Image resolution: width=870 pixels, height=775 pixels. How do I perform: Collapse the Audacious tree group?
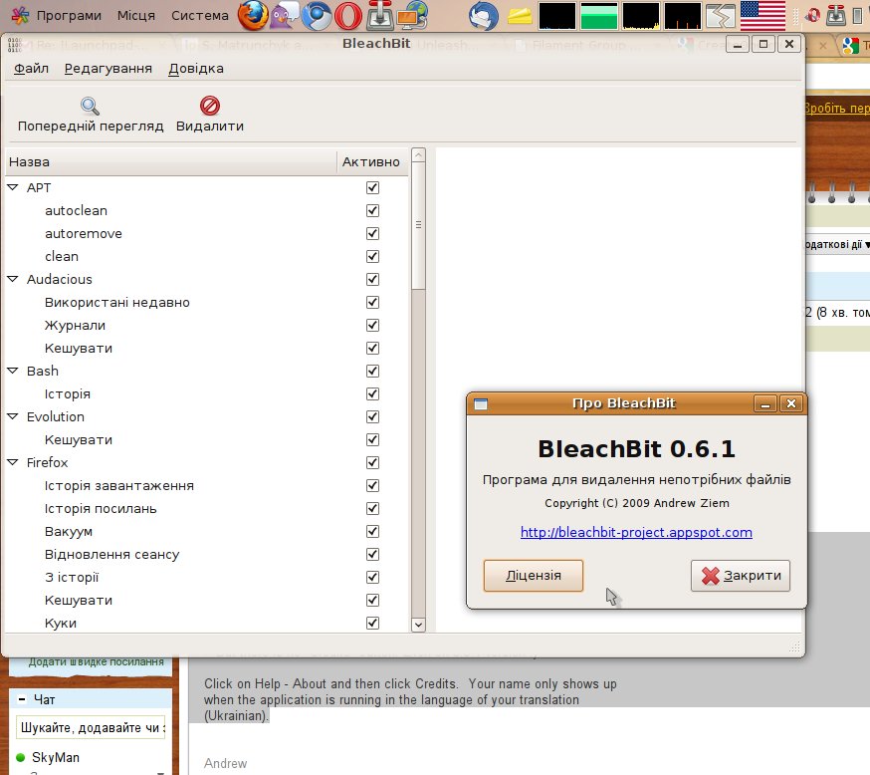point(13,279)
